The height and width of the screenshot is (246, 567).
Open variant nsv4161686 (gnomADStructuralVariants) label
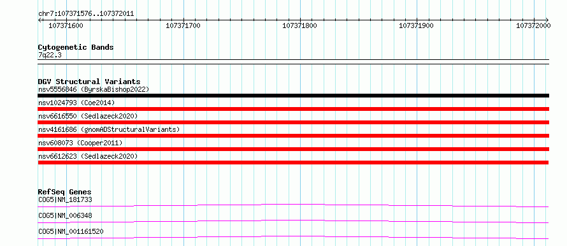click(x=109, y=129)
